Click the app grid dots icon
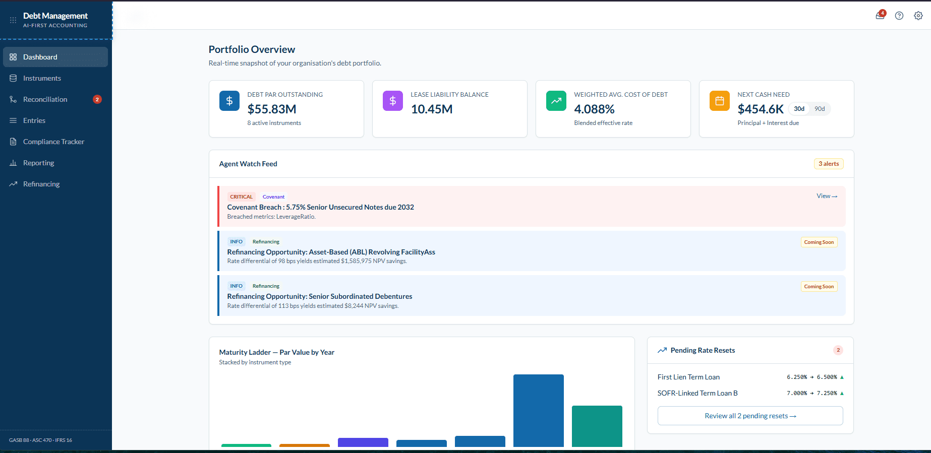The height and width of the screenshot is (453, 931). click(13, 20)
